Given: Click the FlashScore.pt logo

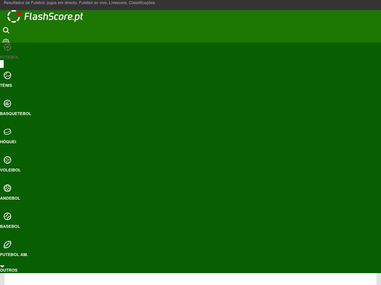Looking at the screenshot, I should (45, 17).
